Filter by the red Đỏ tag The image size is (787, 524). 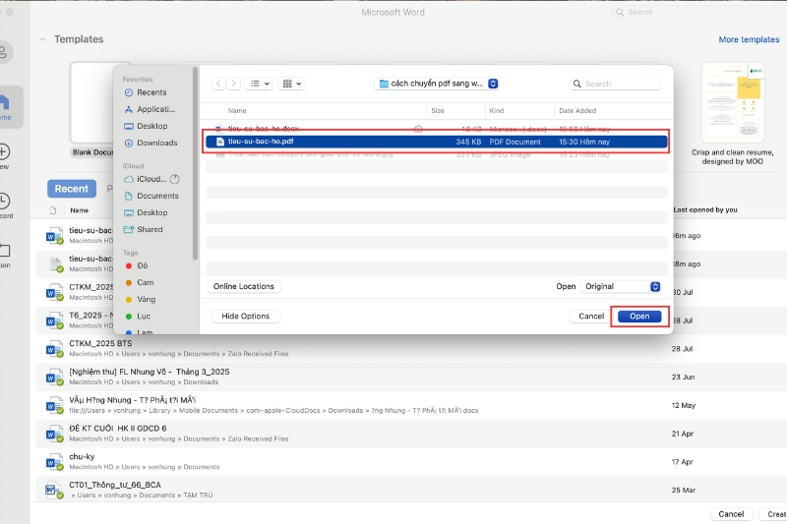(x=142, y=265)
